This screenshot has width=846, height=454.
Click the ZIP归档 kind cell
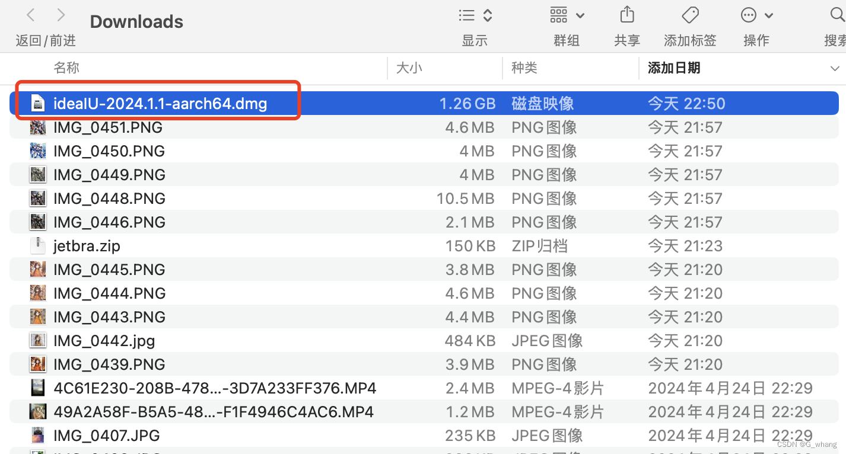click(539, 246)
